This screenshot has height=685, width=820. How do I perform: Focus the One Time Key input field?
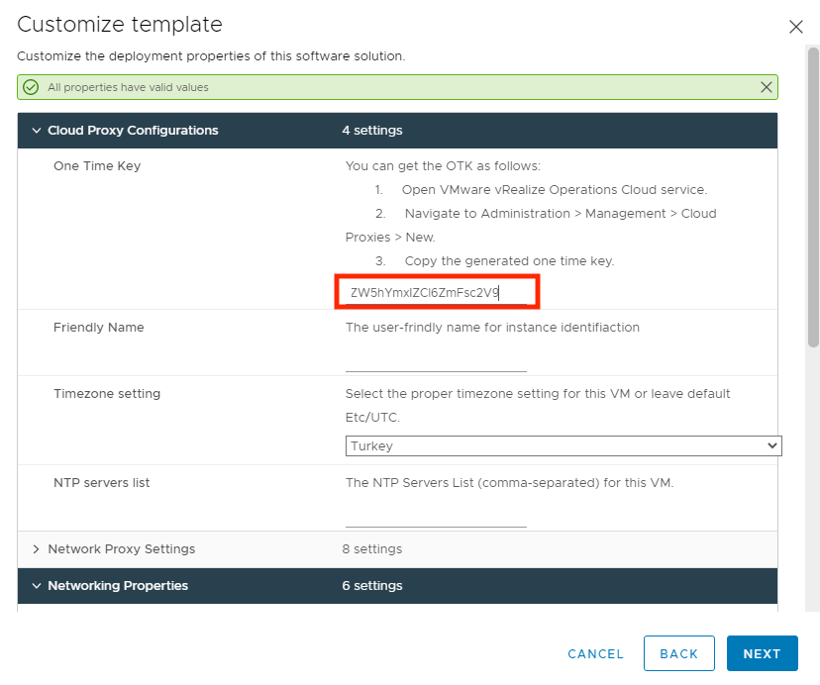436,292
